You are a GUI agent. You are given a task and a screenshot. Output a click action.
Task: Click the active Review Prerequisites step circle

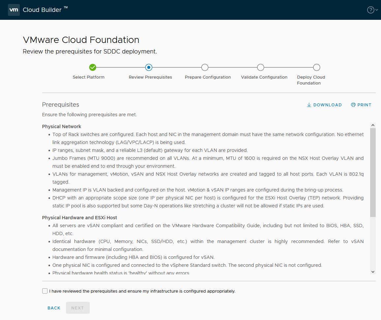coord(148,67)
